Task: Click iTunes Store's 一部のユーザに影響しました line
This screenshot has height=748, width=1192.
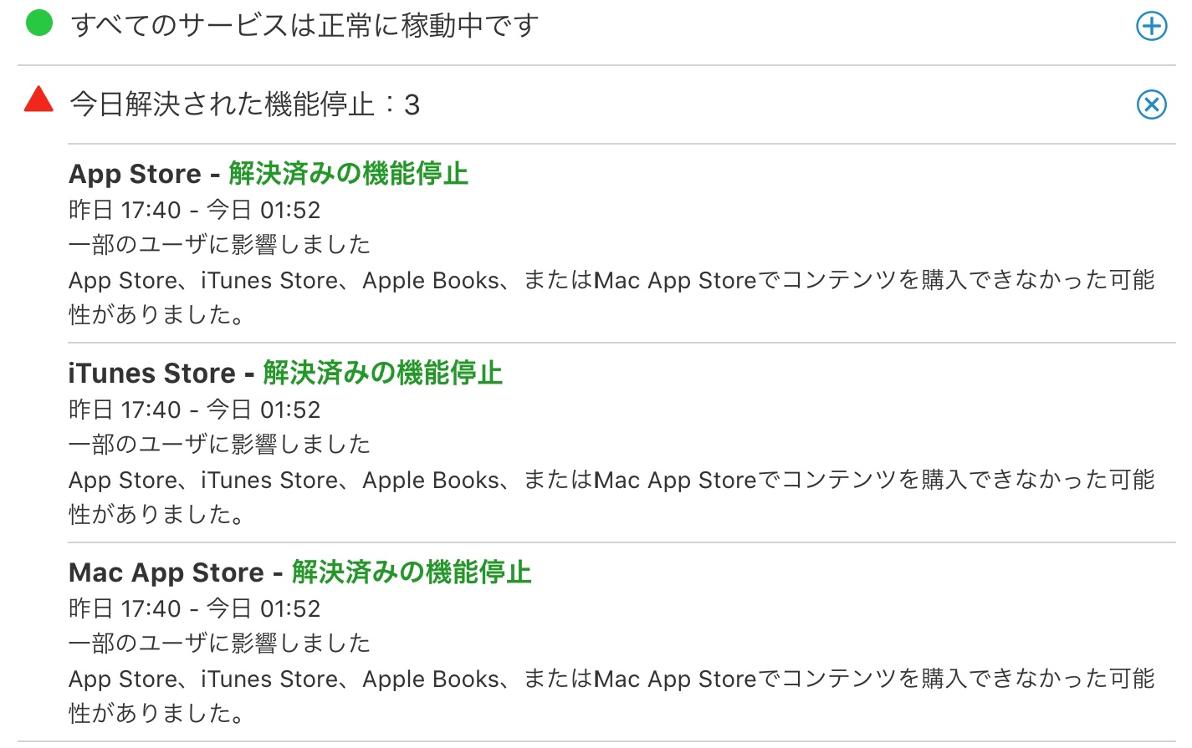Action: click(219, 445)
